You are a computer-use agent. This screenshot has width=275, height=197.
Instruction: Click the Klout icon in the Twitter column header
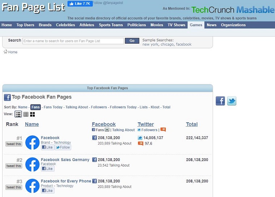tap(163, 130)
